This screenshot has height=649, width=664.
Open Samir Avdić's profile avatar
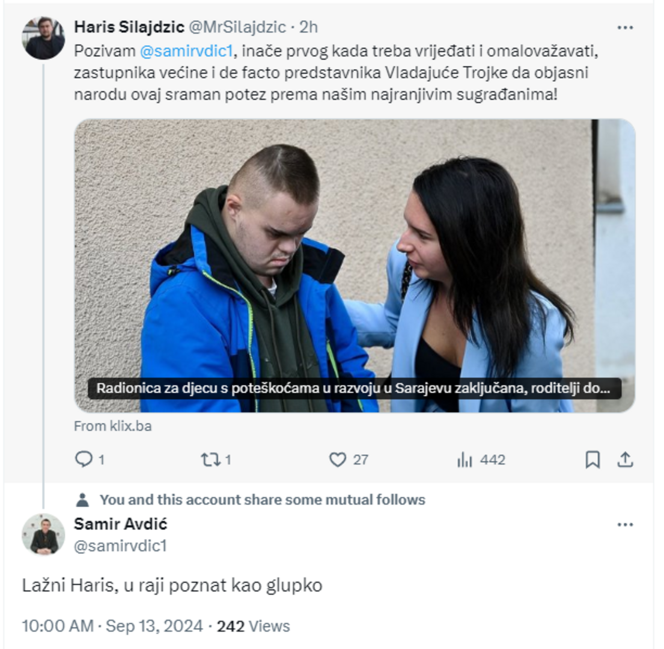point(43,534)
